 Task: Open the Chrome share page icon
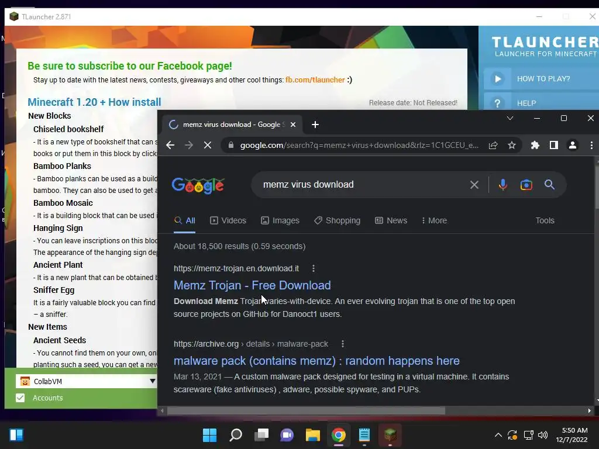tap(493, 145)
